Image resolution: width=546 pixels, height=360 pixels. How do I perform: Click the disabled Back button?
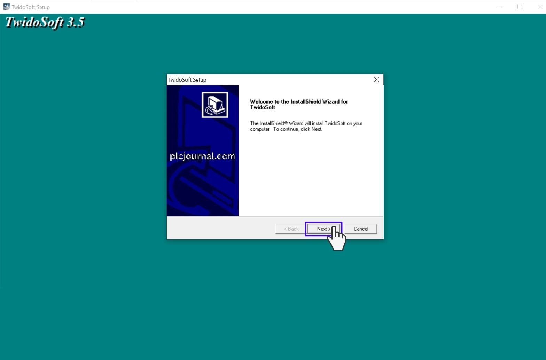click(x=291, y=229)
